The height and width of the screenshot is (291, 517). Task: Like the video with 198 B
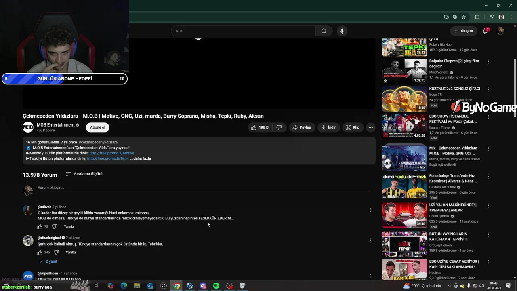259,127
